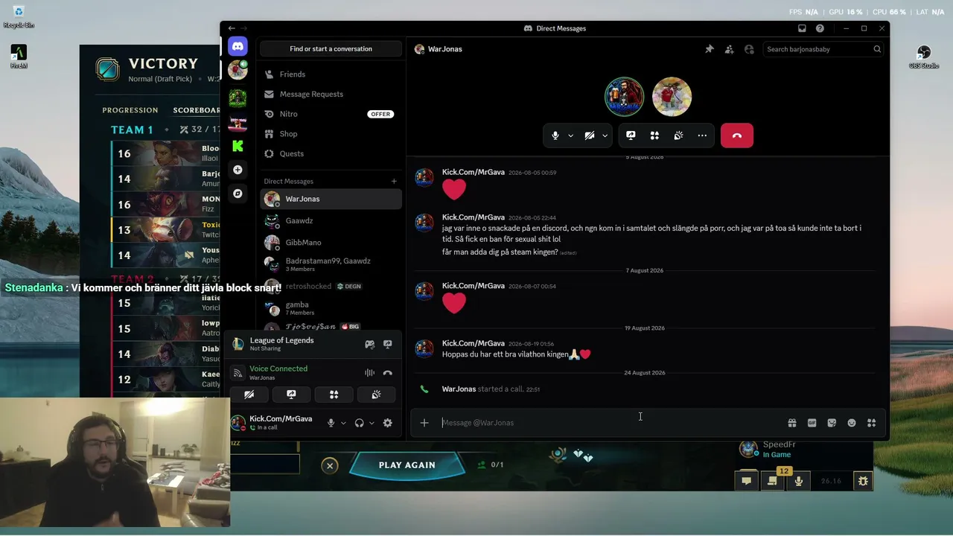Screen dimensions: 953x536
Task: Open Message Requests
Action: pyautogui.click(x=331, y=94)
